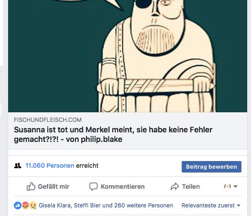Open the acting-profile selector dropdown arrow

(235, 186)
